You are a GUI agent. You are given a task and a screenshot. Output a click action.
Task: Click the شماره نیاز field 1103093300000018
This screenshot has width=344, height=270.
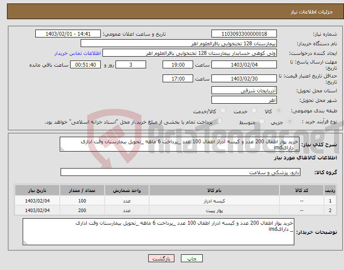[x=244, y=34]
